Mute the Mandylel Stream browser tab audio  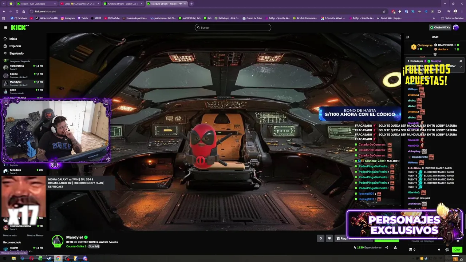coord(181,4)
